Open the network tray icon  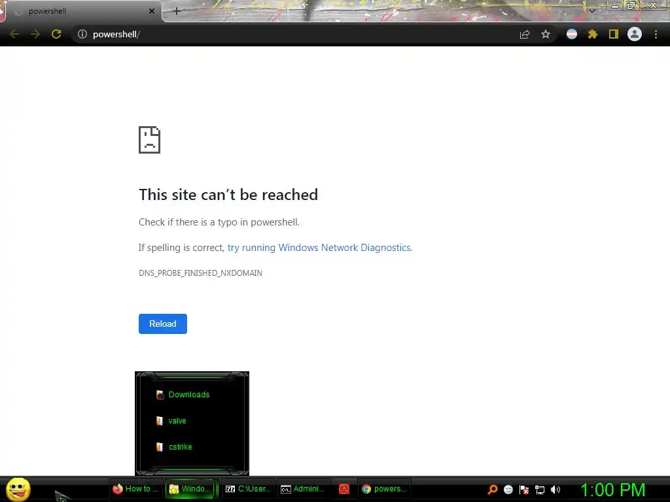click(540, 490)
